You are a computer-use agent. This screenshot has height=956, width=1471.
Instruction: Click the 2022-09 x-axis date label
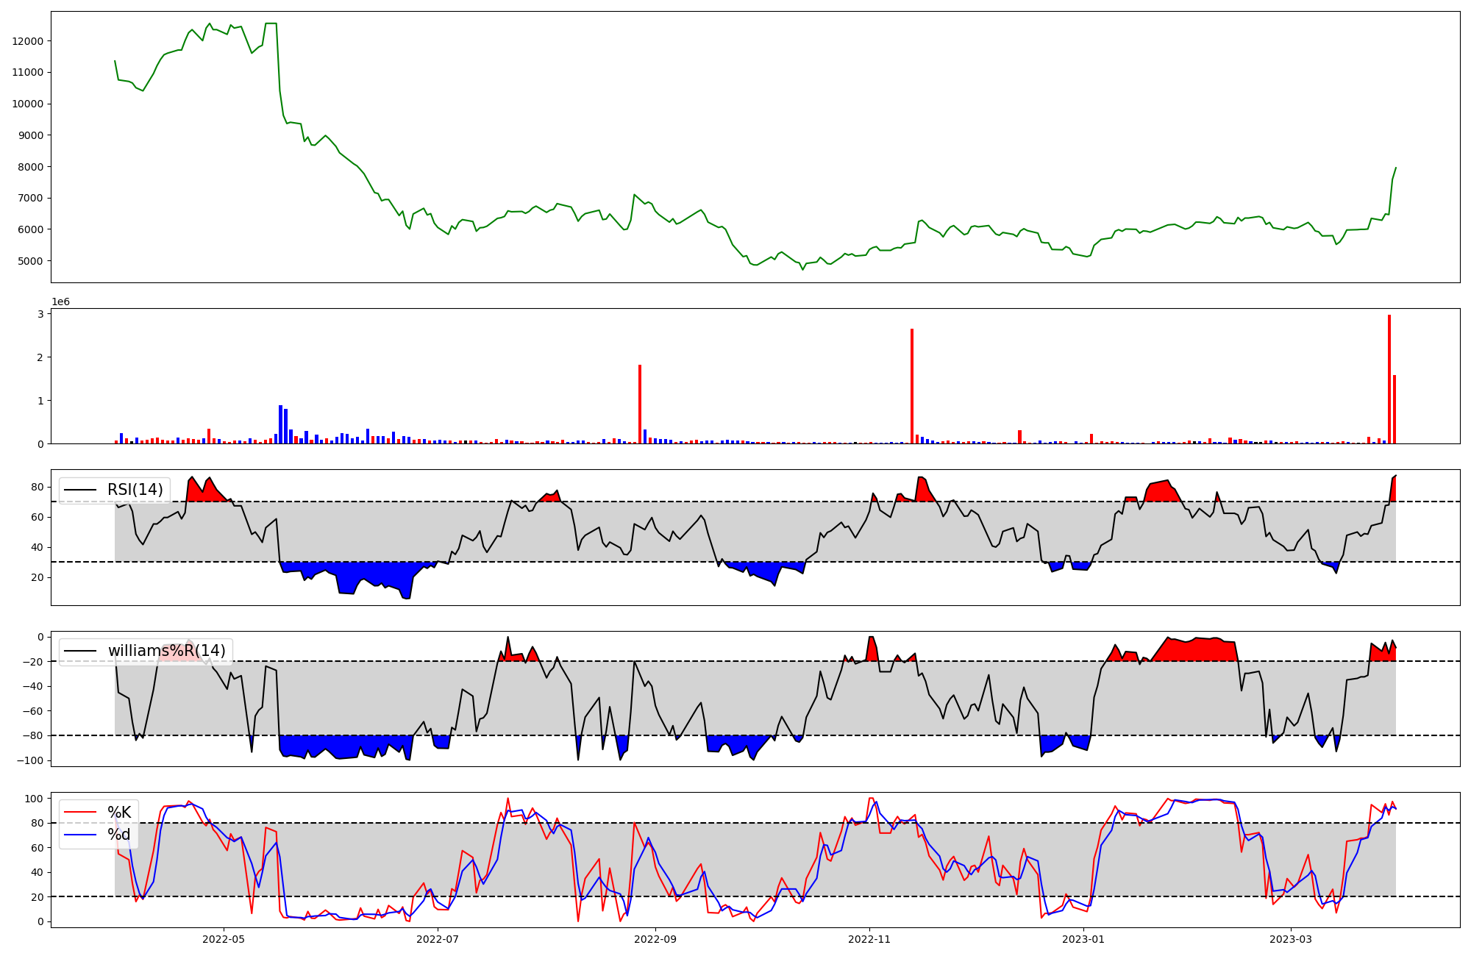coord(655,939)
